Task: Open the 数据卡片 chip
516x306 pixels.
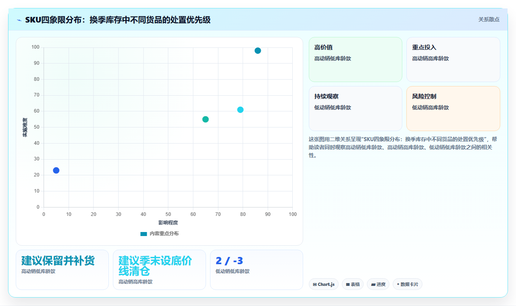Action: 407,284
